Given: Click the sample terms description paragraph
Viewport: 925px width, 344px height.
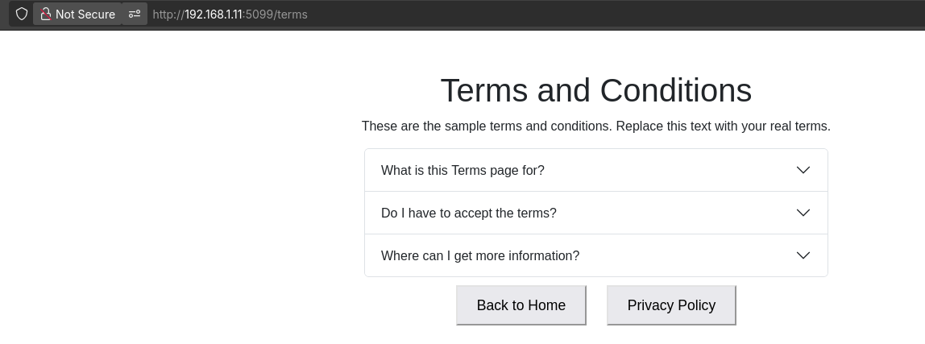Looking at the screenshot, I should [x=595, y=126].
